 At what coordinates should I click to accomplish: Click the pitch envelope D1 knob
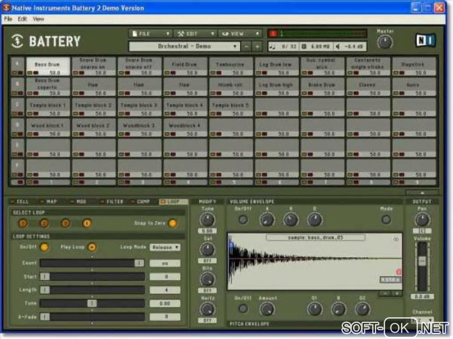tap(314, 309)
